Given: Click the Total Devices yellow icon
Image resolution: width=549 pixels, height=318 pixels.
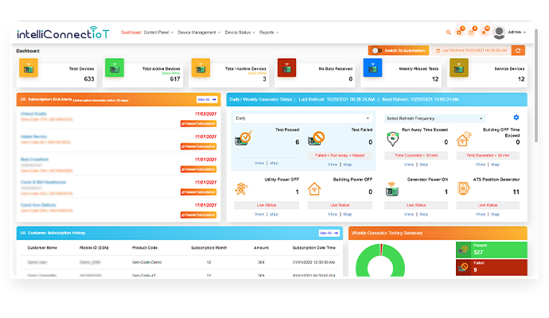Looking at the screenshot, I should 29,68.
